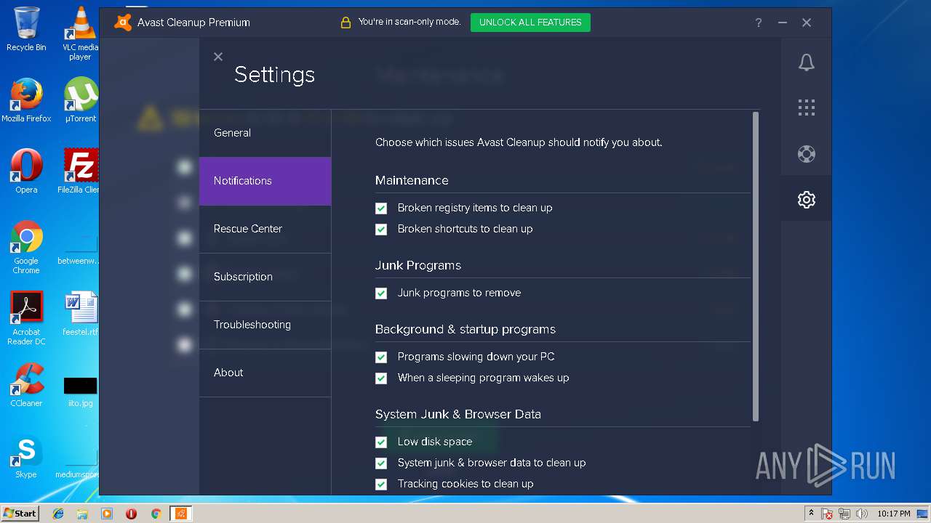Open the General settings tab
The width and height of the screenshot is (931, 523).
click(x=265, y=133)
